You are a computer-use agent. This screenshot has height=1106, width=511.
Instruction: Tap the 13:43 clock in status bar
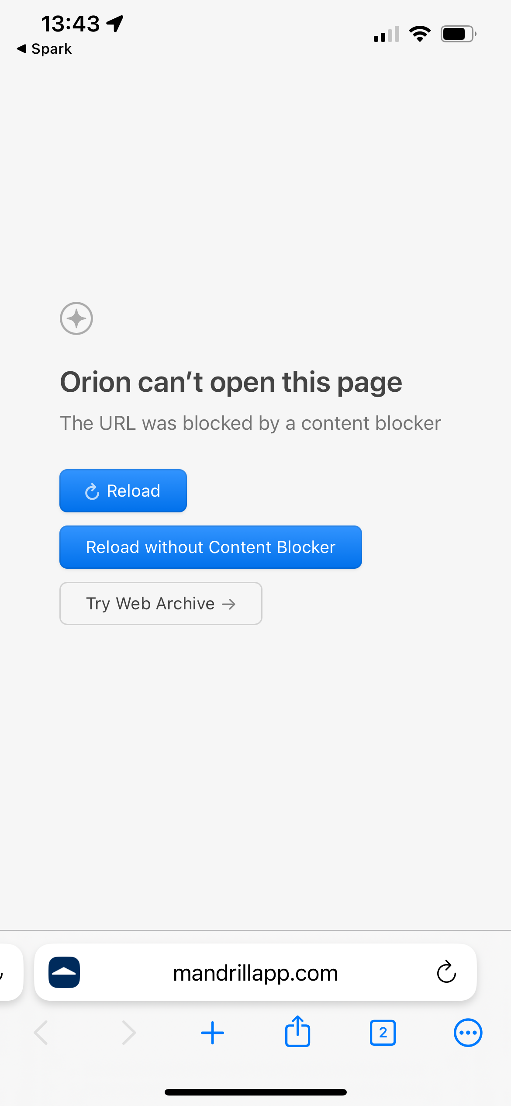[70, 24]
